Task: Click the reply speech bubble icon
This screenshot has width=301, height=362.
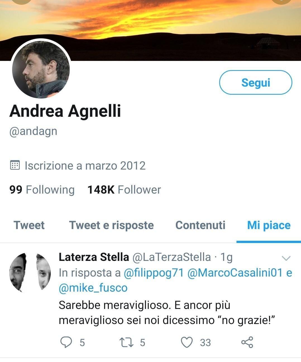Action: click(x=66, y=342)
